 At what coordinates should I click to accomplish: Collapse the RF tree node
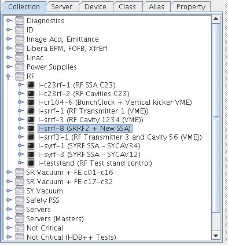pos(8,76)
